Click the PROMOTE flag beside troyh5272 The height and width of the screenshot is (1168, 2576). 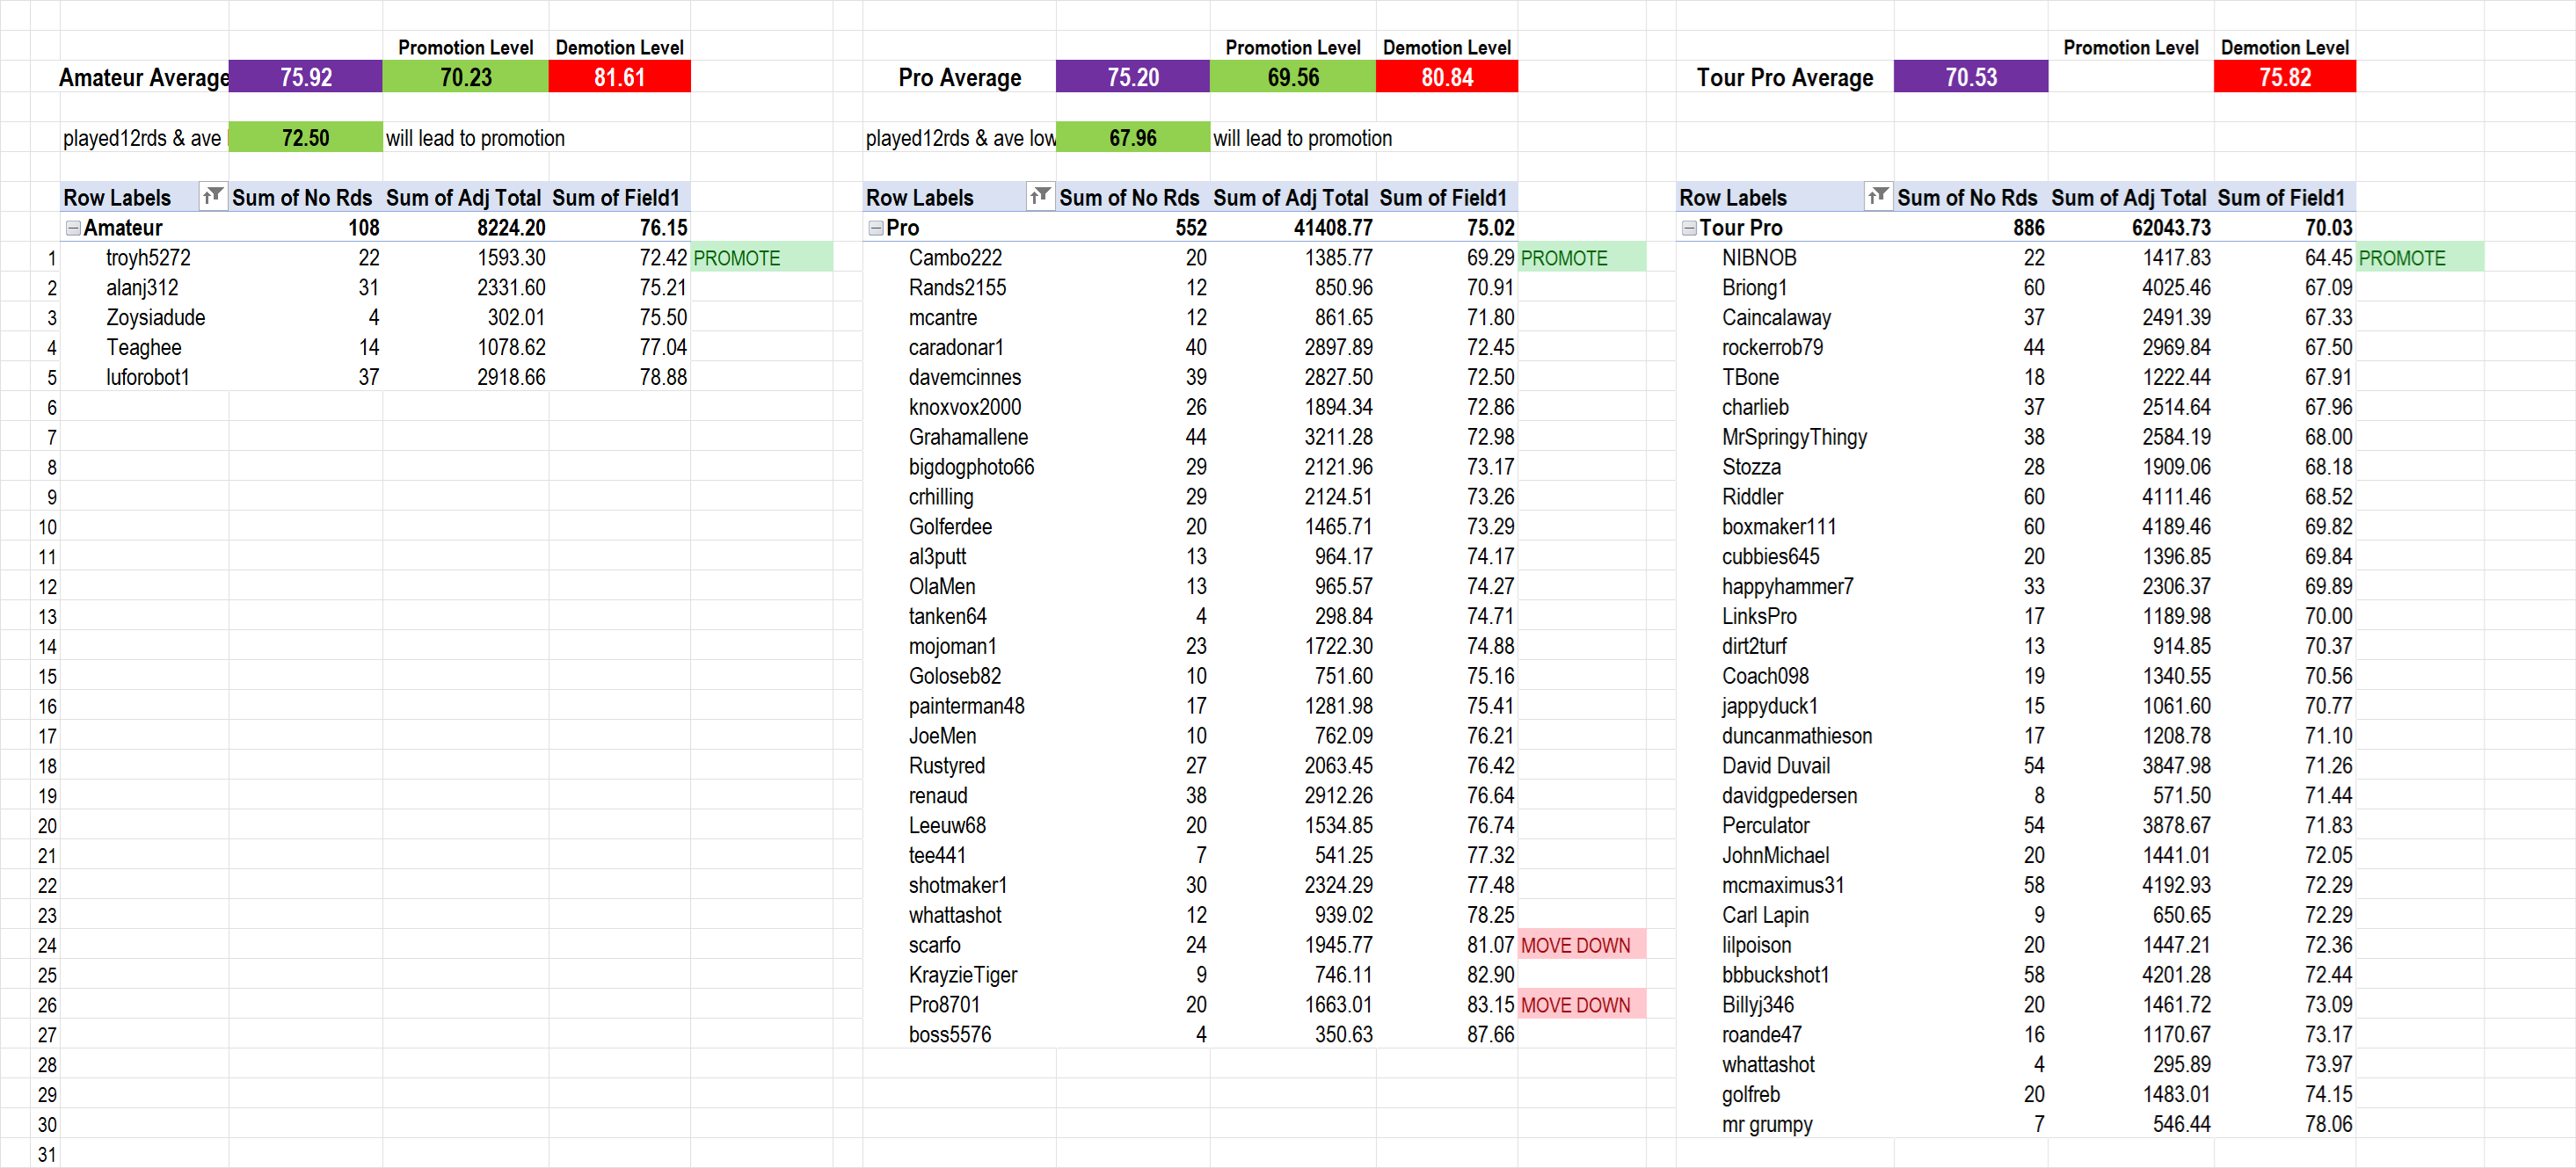point(737,258)
